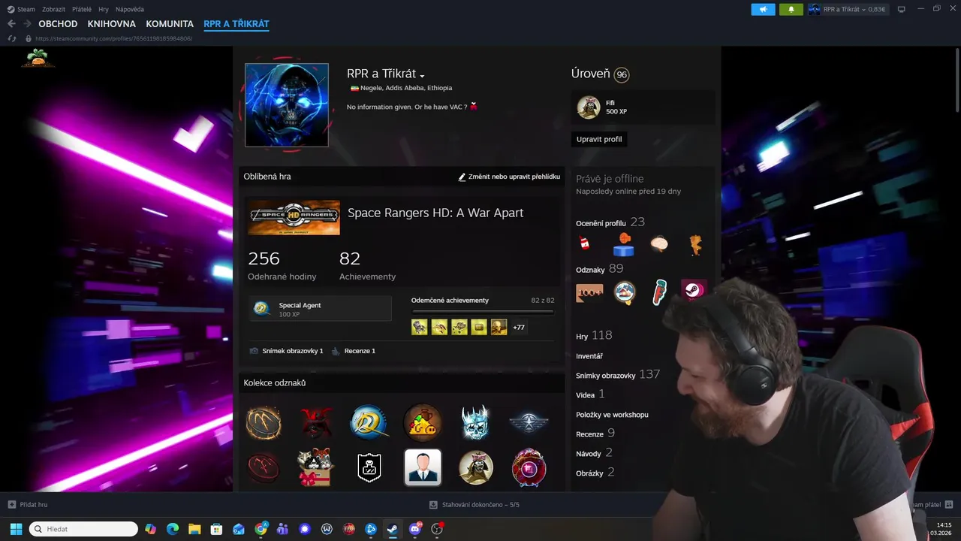This screenshot has width=961, height=541.
Task: Open the Zobrazit menu
Action: pos(53,9)
